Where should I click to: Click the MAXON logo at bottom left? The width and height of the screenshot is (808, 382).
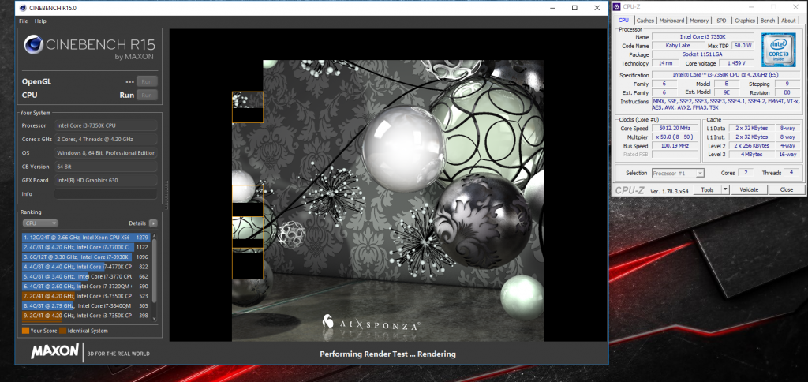(54, 352)
